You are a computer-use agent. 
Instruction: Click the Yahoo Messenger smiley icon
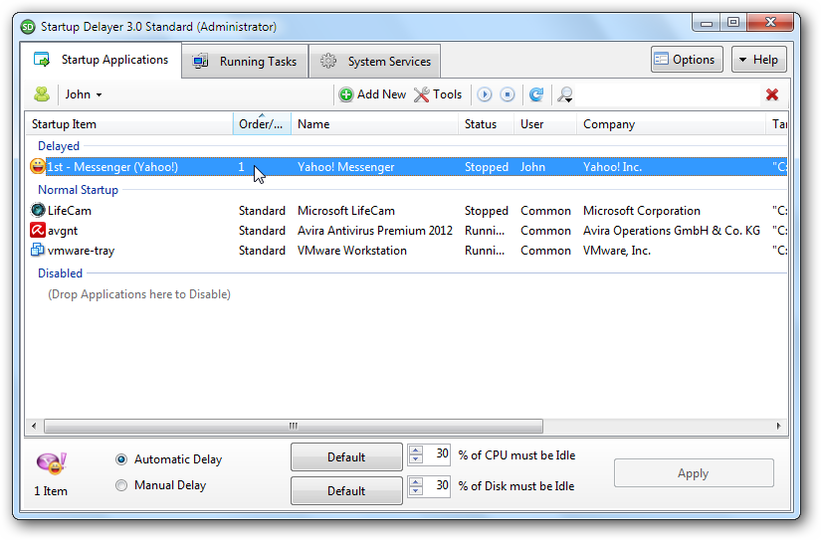tap(37, 166)
